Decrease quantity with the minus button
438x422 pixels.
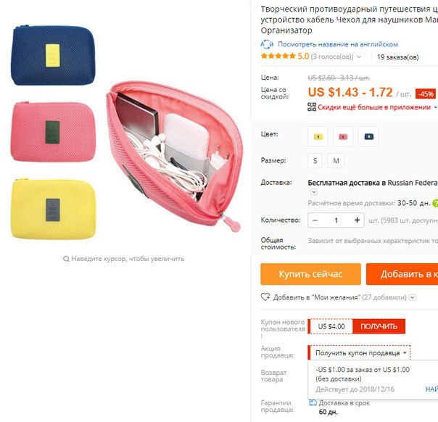coord(315,220)
